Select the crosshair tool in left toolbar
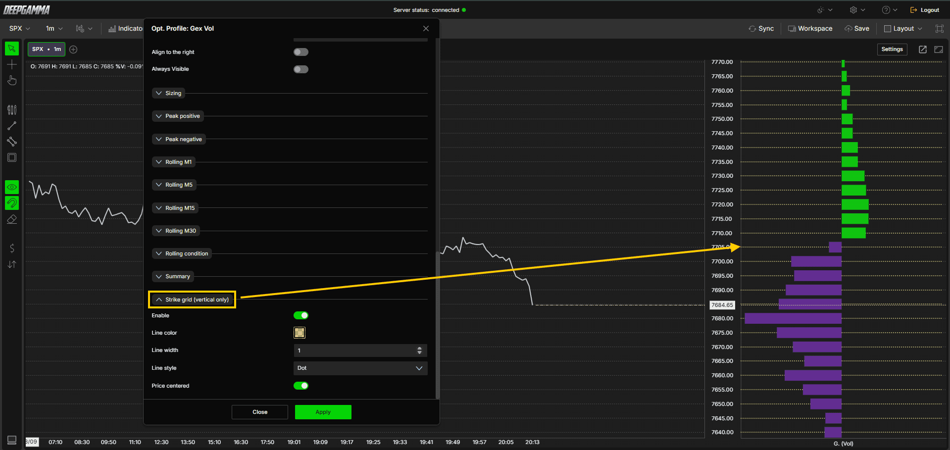Image resolution: width=950 pixels, height=450 pixels. coord(12,64)
